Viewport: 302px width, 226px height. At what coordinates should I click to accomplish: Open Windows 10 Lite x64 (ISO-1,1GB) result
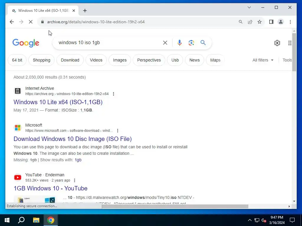[x=58, y=102]
